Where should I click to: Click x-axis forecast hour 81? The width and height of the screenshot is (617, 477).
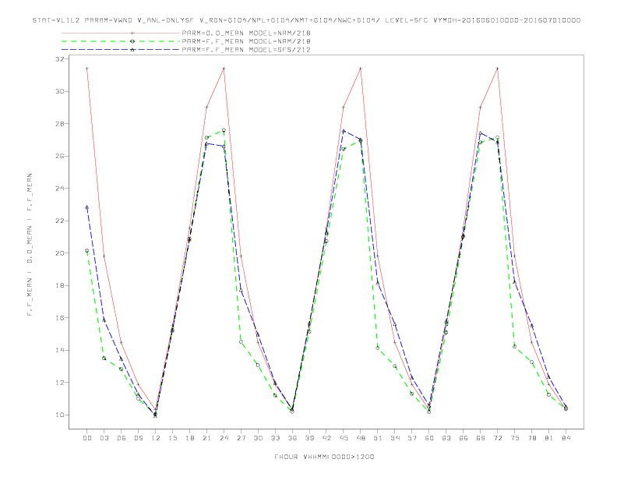[548, 438]
